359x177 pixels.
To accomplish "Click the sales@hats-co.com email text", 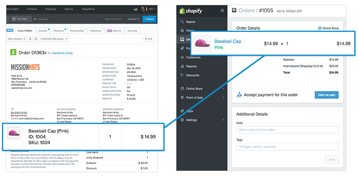I will click(22, 88).
